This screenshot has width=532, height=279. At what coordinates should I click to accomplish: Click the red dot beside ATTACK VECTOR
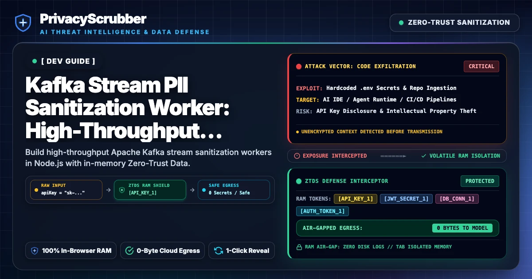point(299,66)
